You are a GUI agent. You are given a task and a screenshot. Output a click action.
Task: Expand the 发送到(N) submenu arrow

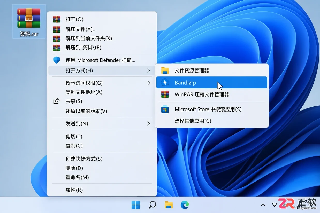tap(149, 124)
